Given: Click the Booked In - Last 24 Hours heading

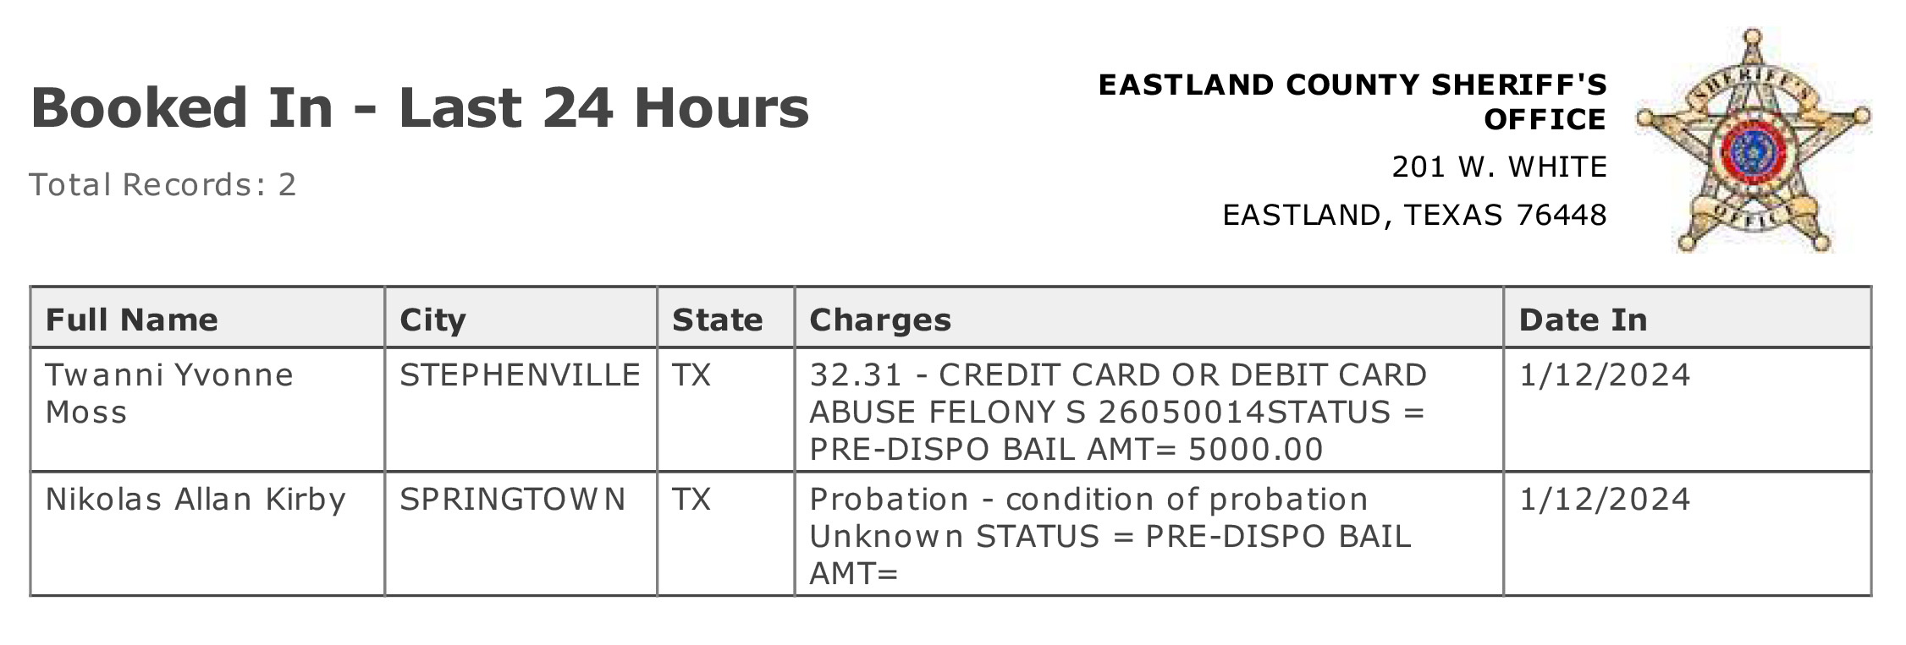Looking at the screenshot, I should pyautogui.click(x=420, y=107).
